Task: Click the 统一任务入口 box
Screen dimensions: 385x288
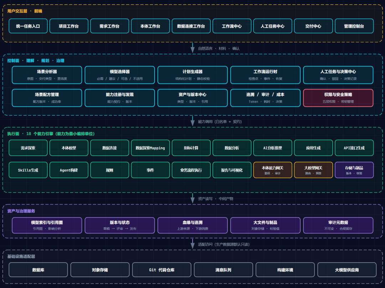Action: click(x=28, y=26)
